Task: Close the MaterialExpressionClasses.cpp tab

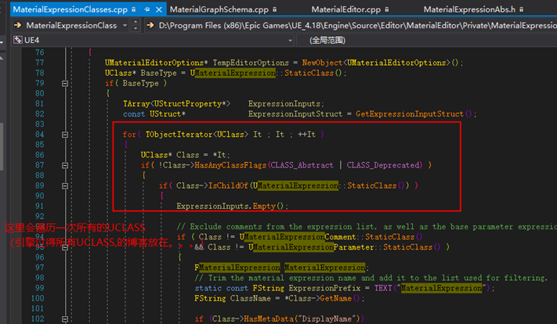Action: coord(159,9)
